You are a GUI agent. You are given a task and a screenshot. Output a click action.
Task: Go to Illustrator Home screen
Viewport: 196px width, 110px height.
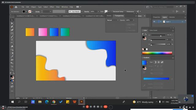(x=16, y=7)
